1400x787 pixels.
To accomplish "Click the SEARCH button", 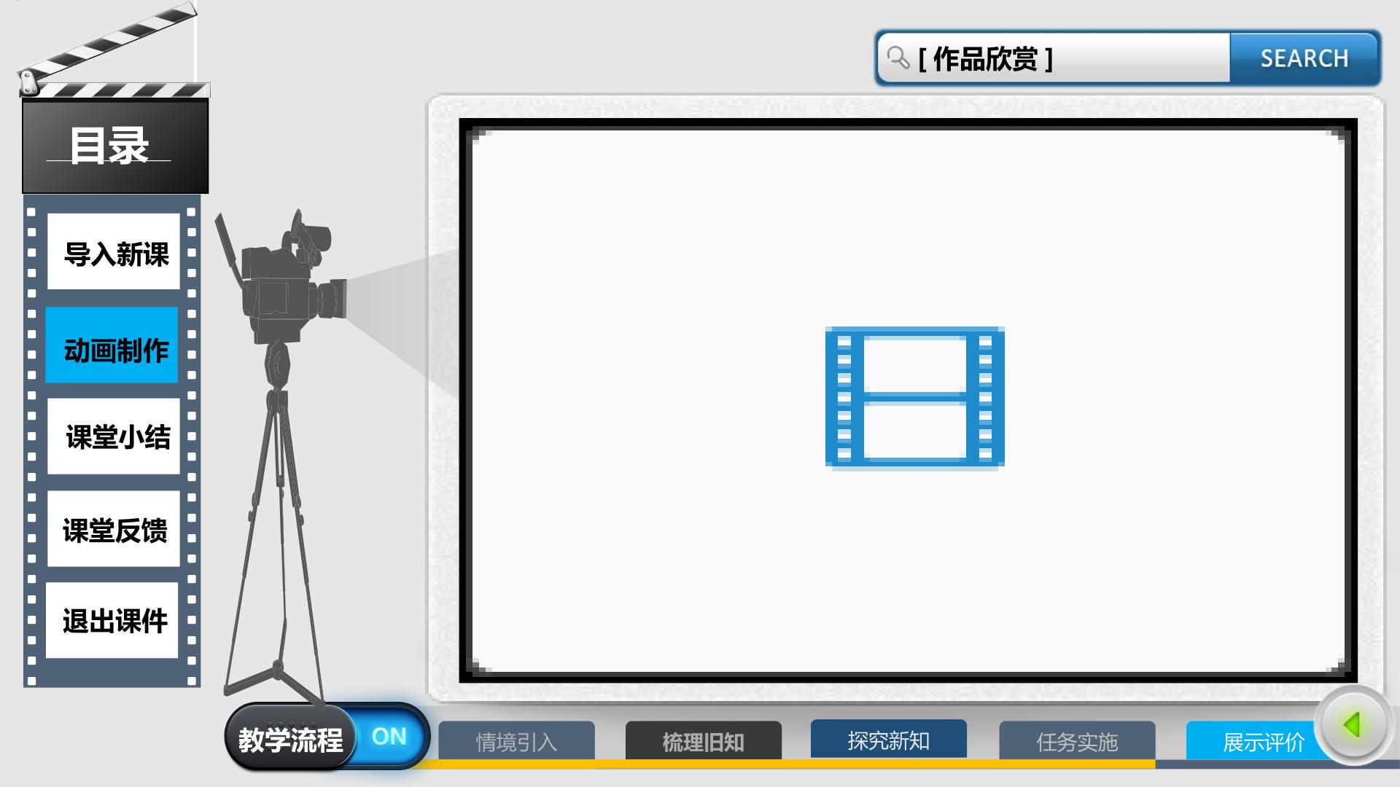I will coord(1304,58).
